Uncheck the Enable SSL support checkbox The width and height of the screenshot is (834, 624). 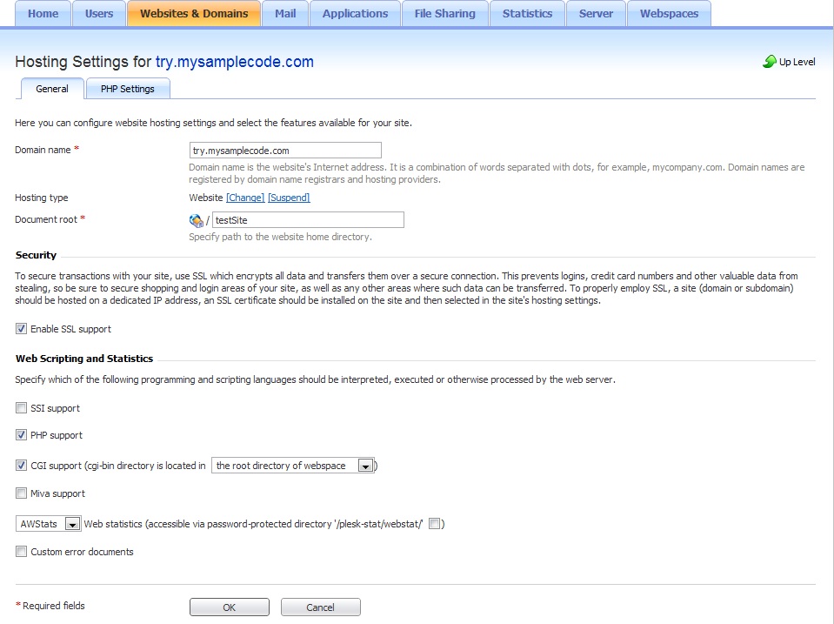tap(21, 328)
